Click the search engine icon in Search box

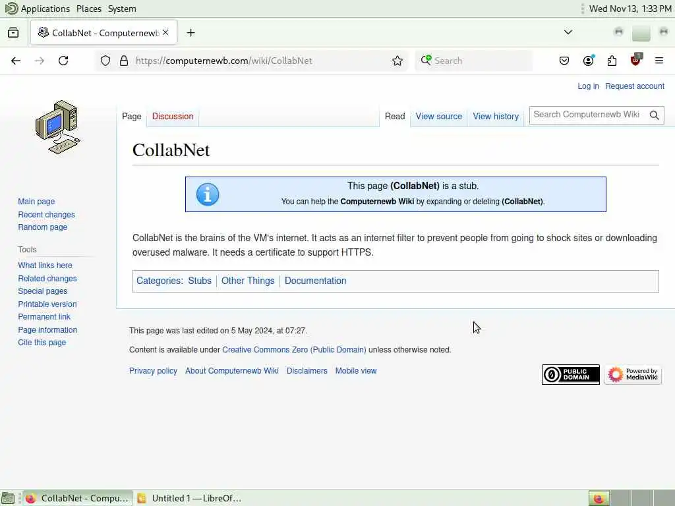pos(426,60)
